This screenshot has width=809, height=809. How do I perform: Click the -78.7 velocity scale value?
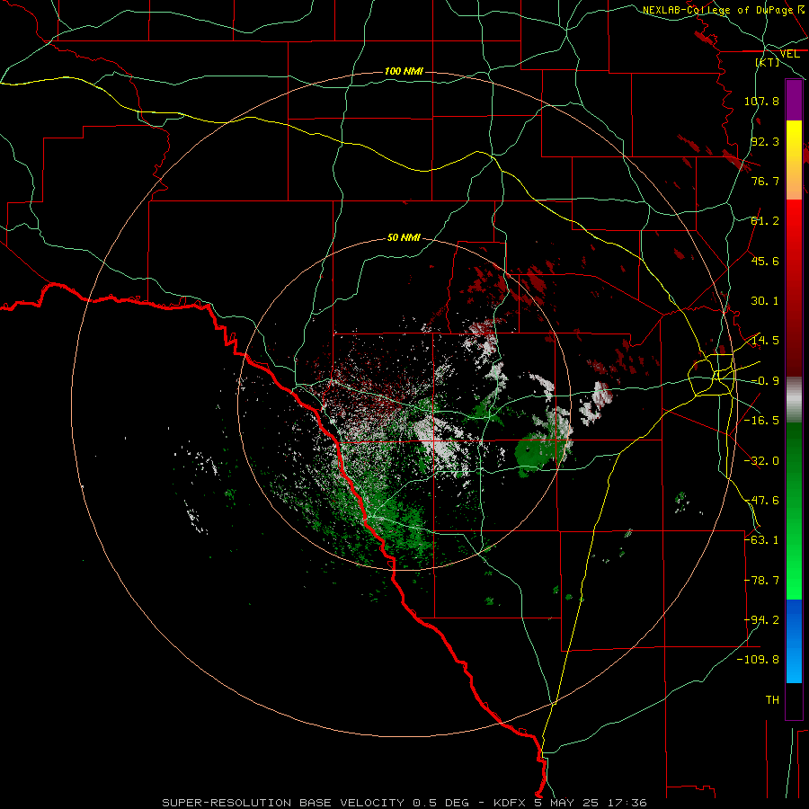(x=761, y=581)
